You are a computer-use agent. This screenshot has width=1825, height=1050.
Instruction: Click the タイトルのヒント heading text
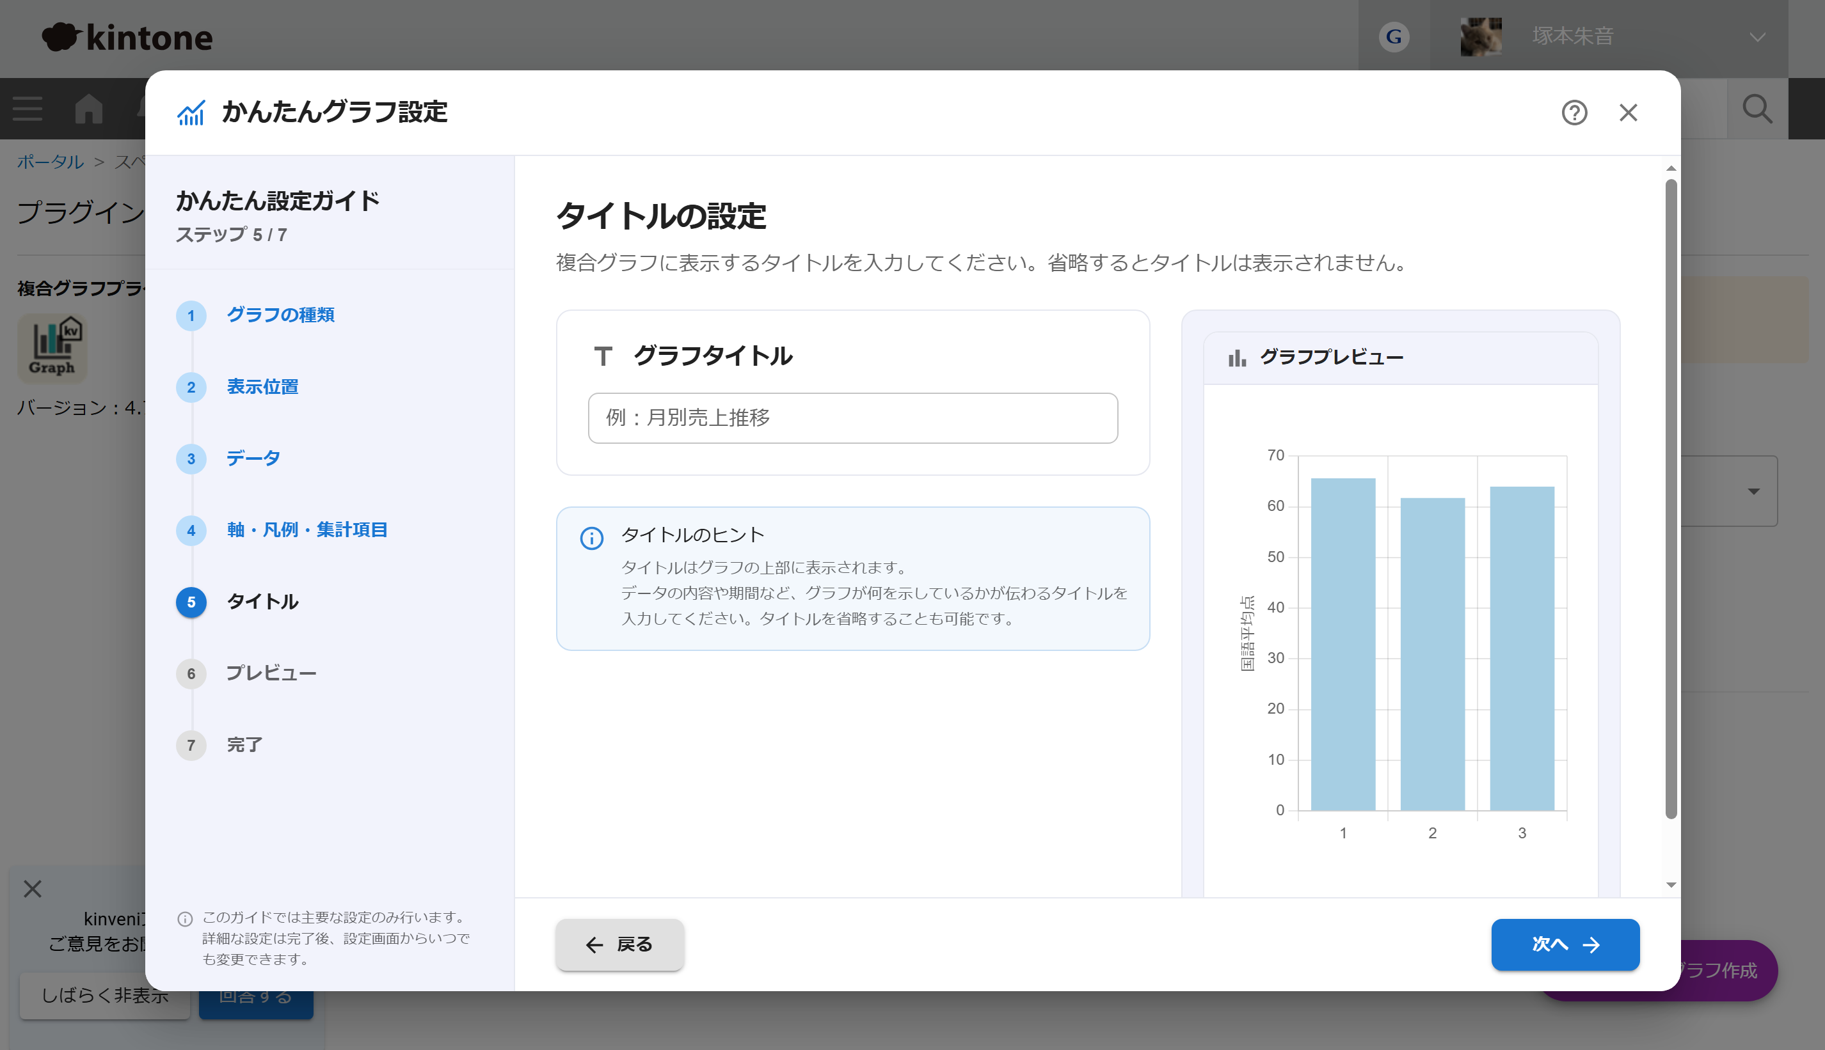(x=693, y=535)
